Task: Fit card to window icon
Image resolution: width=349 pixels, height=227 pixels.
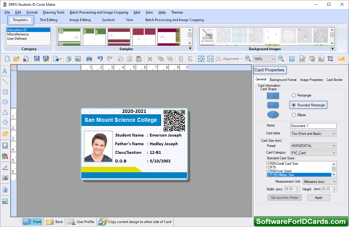Action: pyautogui.click(x=201, y=59)
